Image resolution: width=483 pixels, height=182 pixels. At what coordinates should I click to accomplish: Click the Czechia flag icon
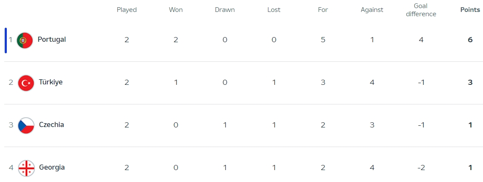(x=26, y=125)
